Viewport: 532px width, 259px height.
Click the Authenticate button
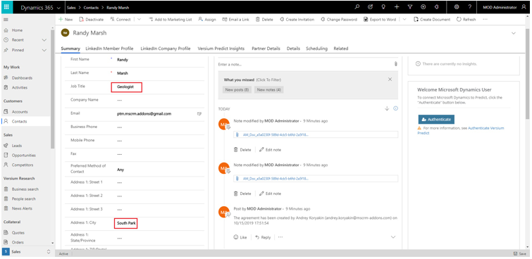click(x=436, y=120)
